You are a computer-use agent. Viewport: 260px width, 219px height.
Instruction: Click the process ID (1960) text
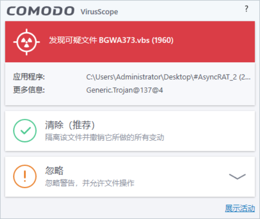[x=163, y=40]
